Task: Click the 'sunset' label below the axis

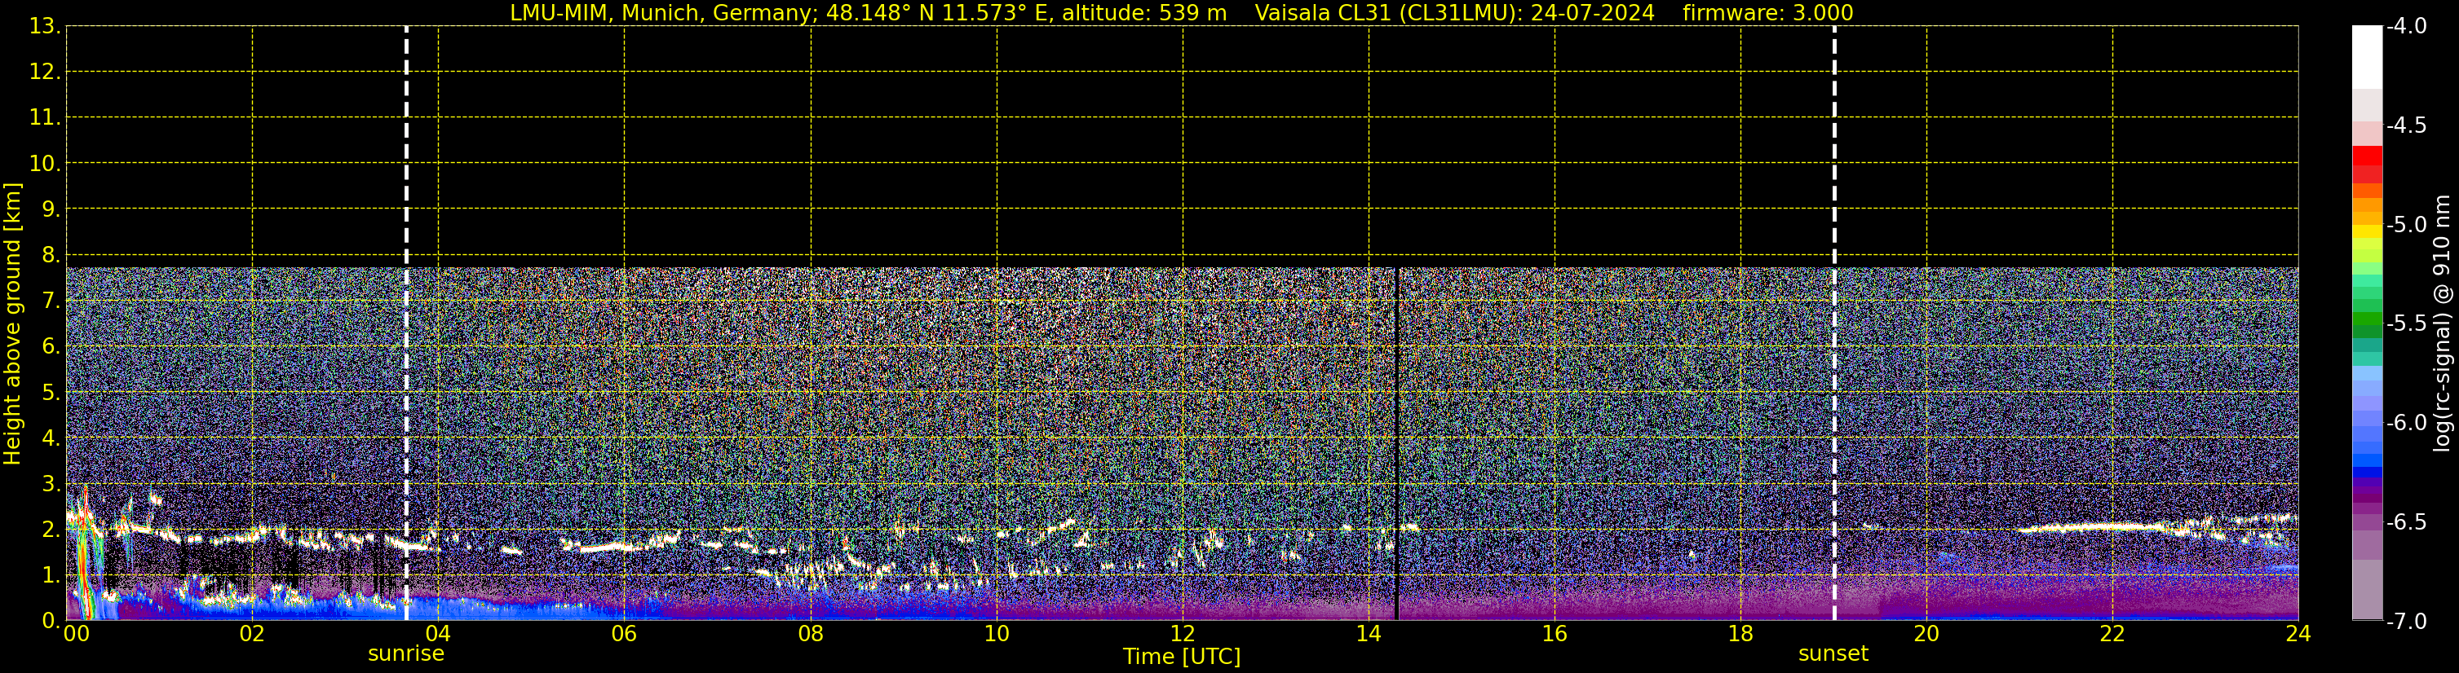Action: point(1833,653)
